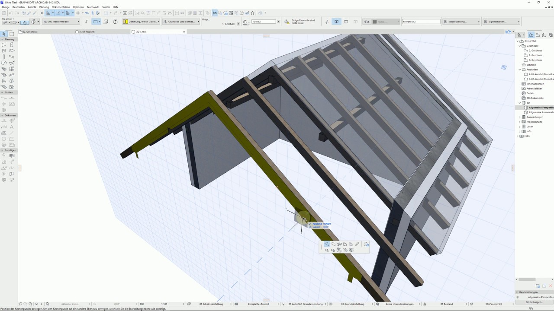The width and height of the screenshot is (554, 311).
Task: Toggle the box geometry method button
Action: tap(97, 22)
